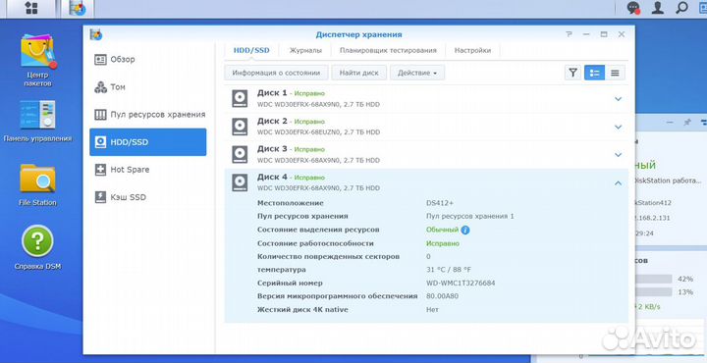Open the DSM main menu grid icon

click(x=31, y=8)
